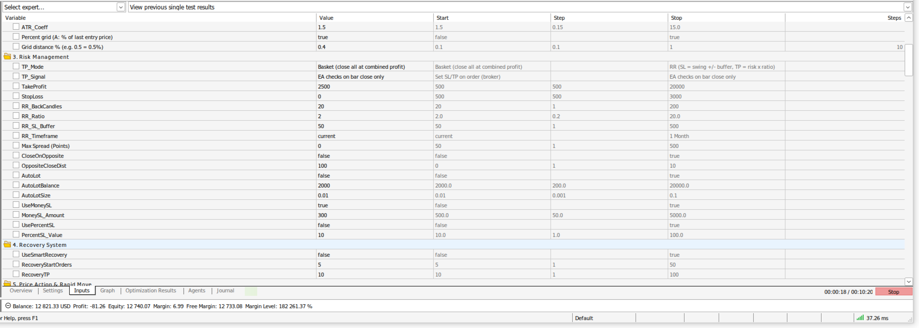Enable the UseSmartRecovery checkbox
Viewport: 919px width, 328px height.
tap(16, 254)
